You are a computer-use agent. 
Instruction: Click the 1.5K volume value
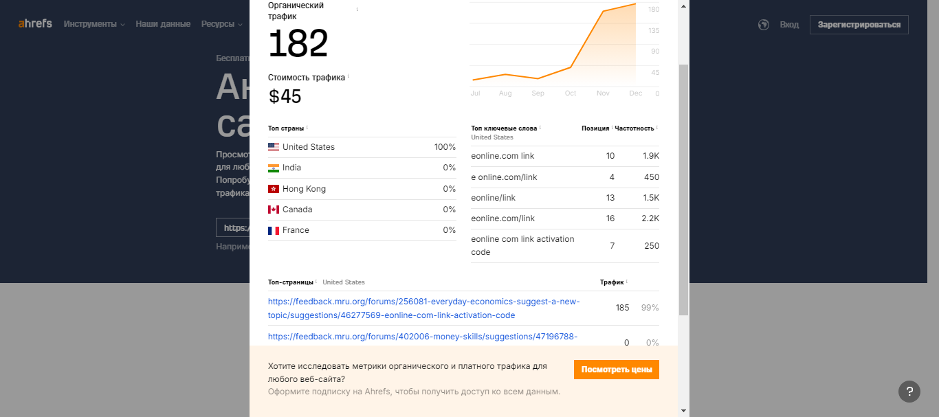[651, 198]
